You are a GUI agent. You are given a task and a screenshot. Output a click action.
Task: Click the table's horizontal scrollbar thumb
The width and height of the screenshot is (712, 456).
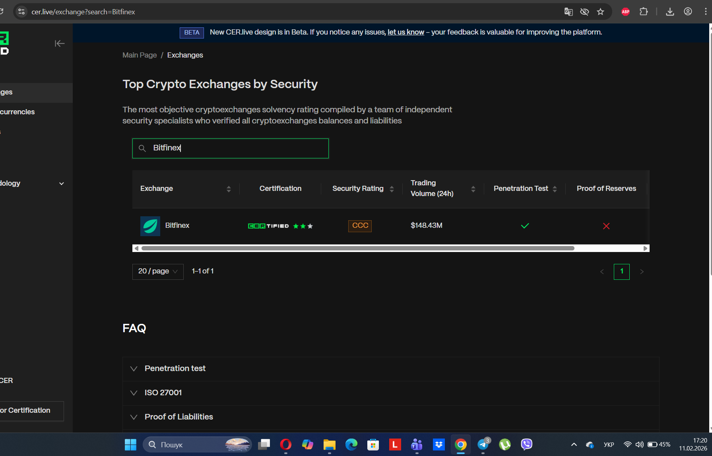(x=358, y=248)
